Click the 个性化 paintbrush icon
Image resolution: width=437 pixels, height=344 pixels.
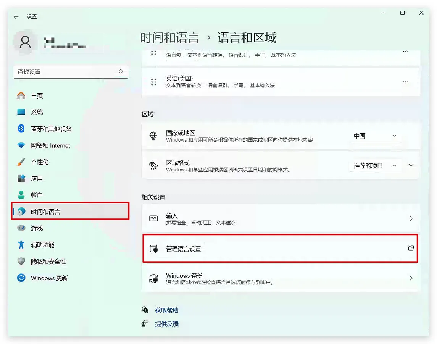point(21,162)
